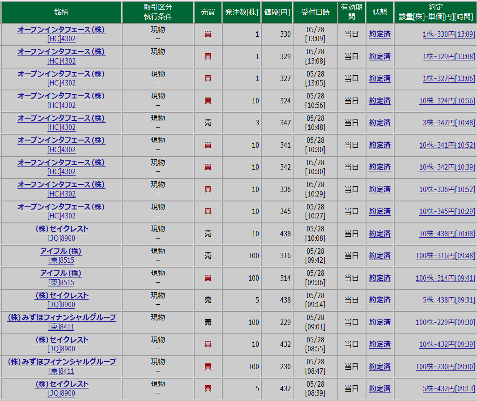Open the execution link 10株-341円[10:52]
The width and height of the screenshot is (477, 401).
[447, 145]
